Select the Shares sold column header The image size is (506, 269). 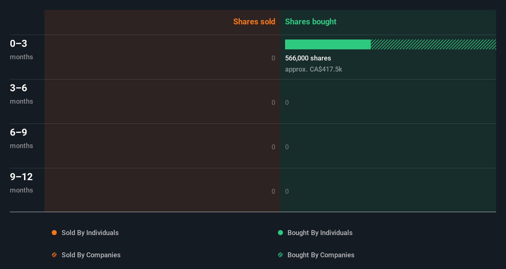[x=254, y=22]
